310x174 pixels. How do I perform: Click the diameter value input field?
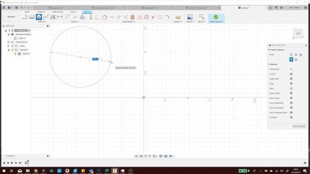point(95,59)
